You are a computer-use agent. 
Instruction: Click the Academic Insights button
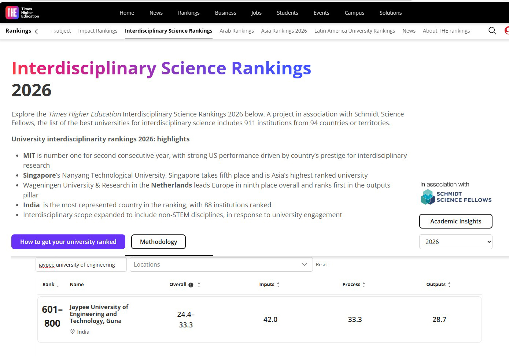455,221
